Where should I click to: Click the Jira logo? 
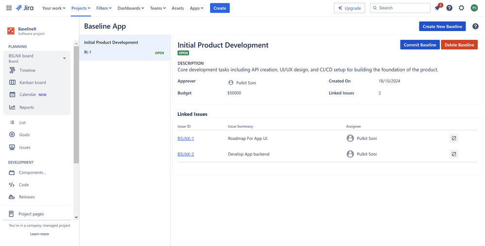(25, 8)
